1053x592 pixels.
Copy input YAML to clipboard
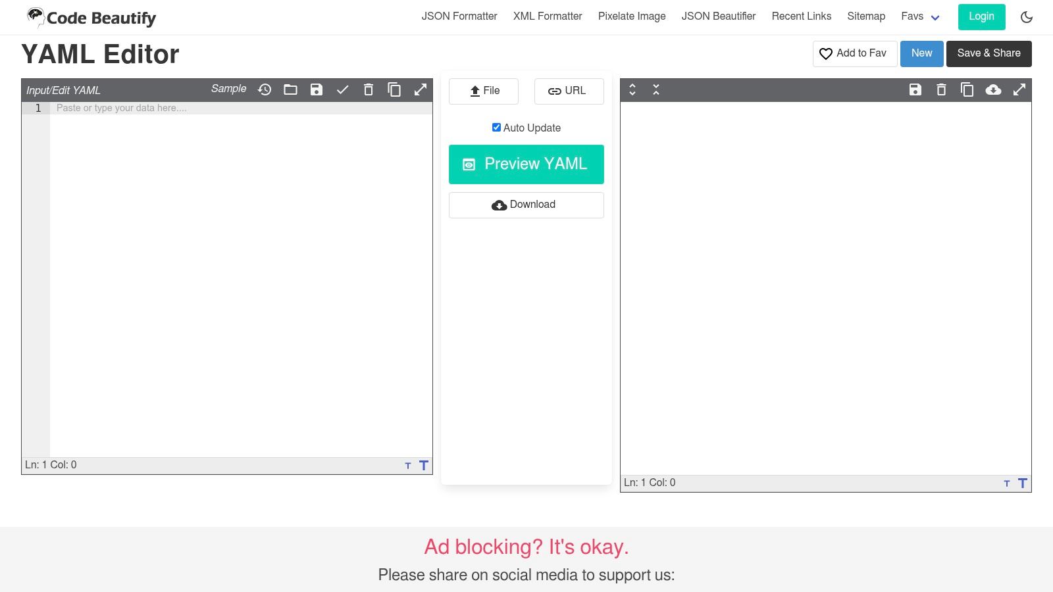coord(394,90)
